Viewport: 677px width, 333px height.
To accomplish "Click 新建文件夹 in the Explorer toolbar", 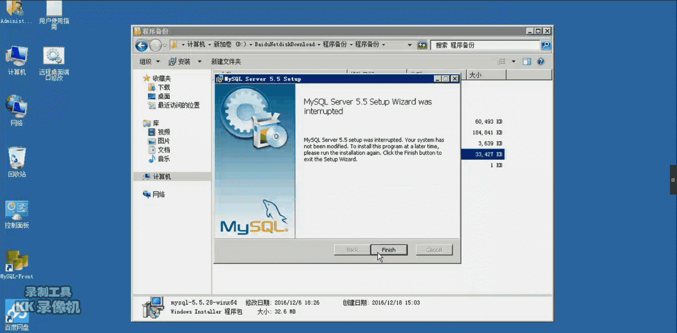I will [226, 62].
